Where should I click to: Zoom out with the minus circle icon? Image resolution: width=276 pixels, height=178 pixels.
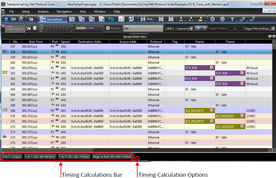(222, 19)
